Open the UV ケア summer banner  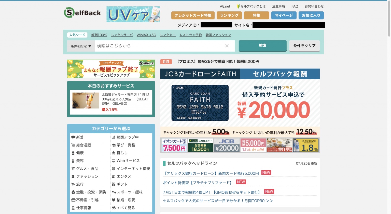133,14
